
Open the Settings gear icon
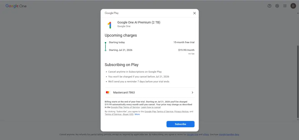coord(277,6)
